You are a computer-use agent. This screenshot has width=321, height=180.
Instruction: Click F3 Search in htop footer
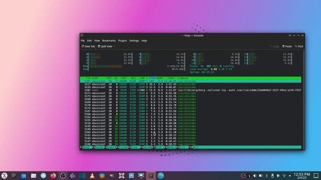(x=111, y=147)
